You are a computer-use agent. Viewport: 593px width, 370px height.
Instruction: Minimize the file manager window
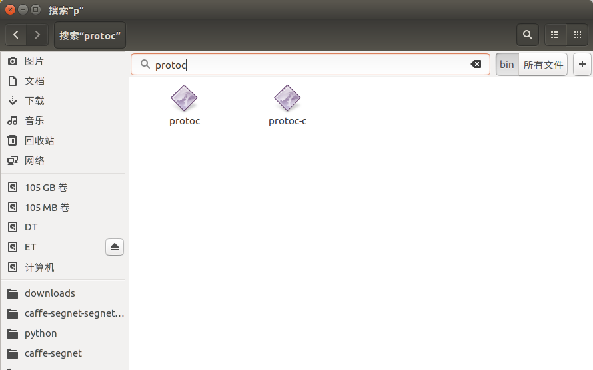(x=23, y=10)
